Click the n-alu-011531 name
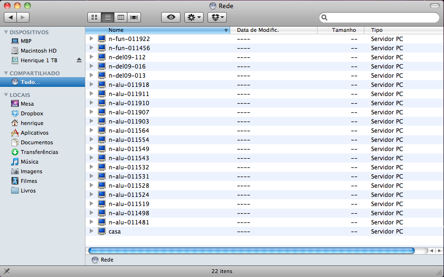The height and width of the screenshot is (277, 444). (x=129, y=177)
